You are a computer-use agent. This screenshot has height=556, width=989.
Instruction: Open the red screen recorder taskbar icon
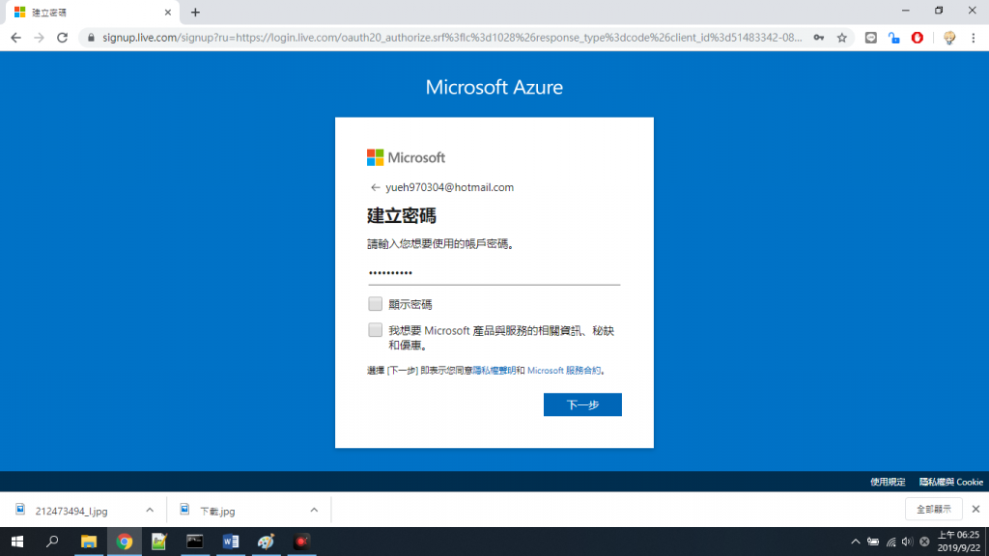coord(301,542)
